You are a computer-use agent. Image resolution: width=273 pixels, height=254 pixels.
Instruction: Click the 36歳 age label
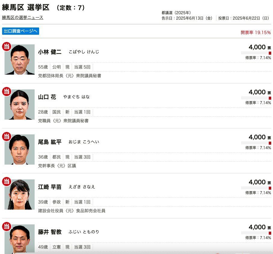(x=43, y=157)
